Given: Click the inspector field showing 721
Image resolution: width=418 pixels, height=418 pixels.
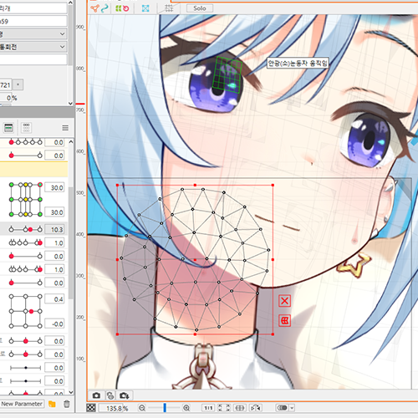Looking at the screenshot, I should 6,84.
